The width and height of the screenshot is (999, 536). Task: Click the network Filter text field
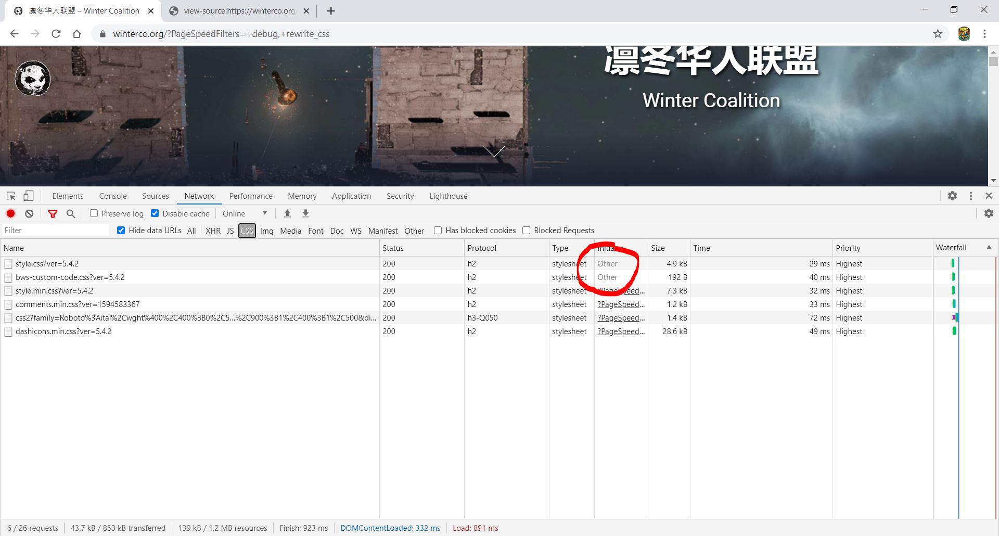pos(56,230)
